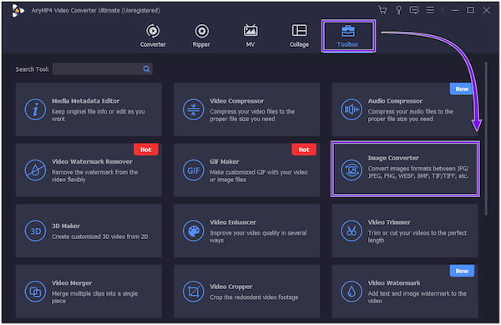Open Video Trimmer title text
Image resolution: width=501 pixels, height=325 pixels.
pos(389,222)
